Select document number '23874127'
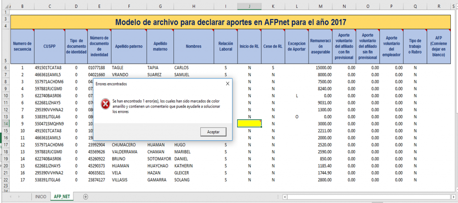This screenshot has width=458, height=203. tap(99, 180)
